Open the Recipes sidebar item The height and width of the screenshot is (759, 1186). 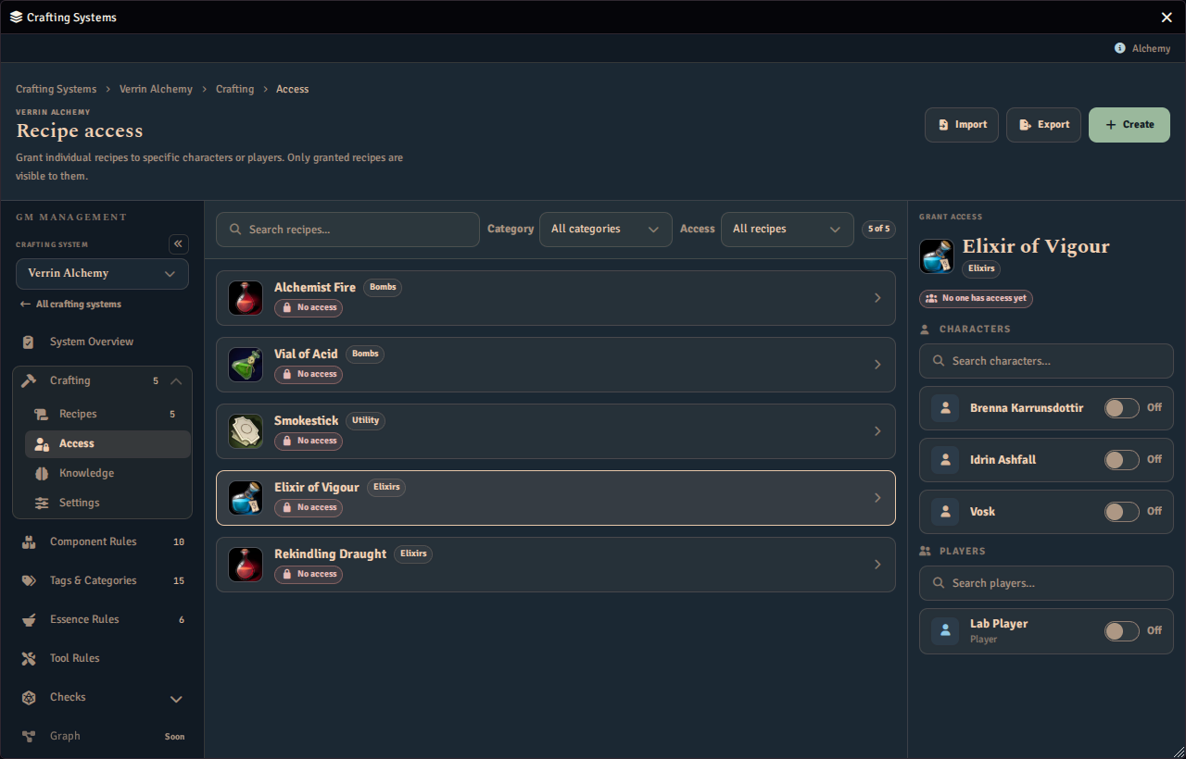tap(107, 415)
